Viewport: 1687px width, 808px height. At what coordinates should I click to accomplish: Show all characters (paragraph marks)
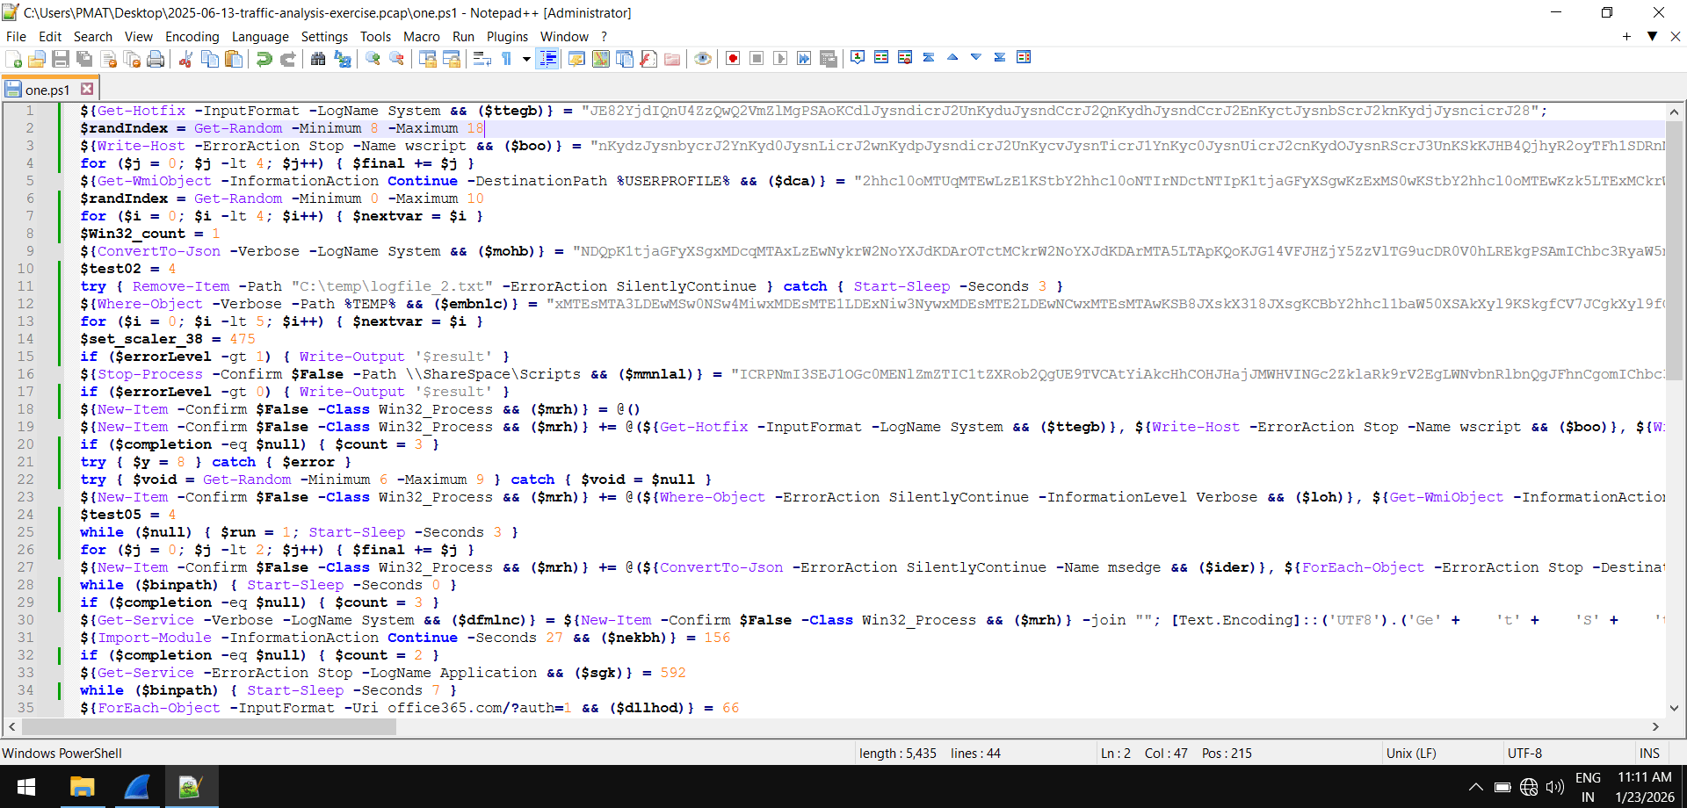[x=507, y=58]
